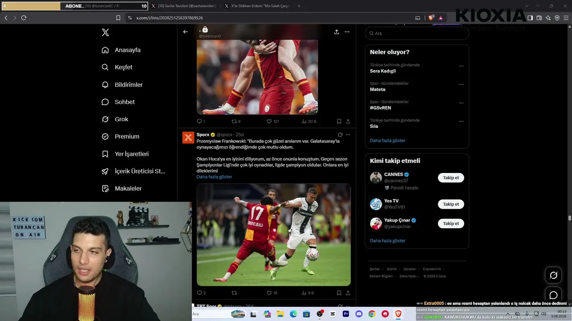Viewport: 572px width, 321px height.
Task: Open the Brave Rewards triangle icon
Action: point(441,18)
